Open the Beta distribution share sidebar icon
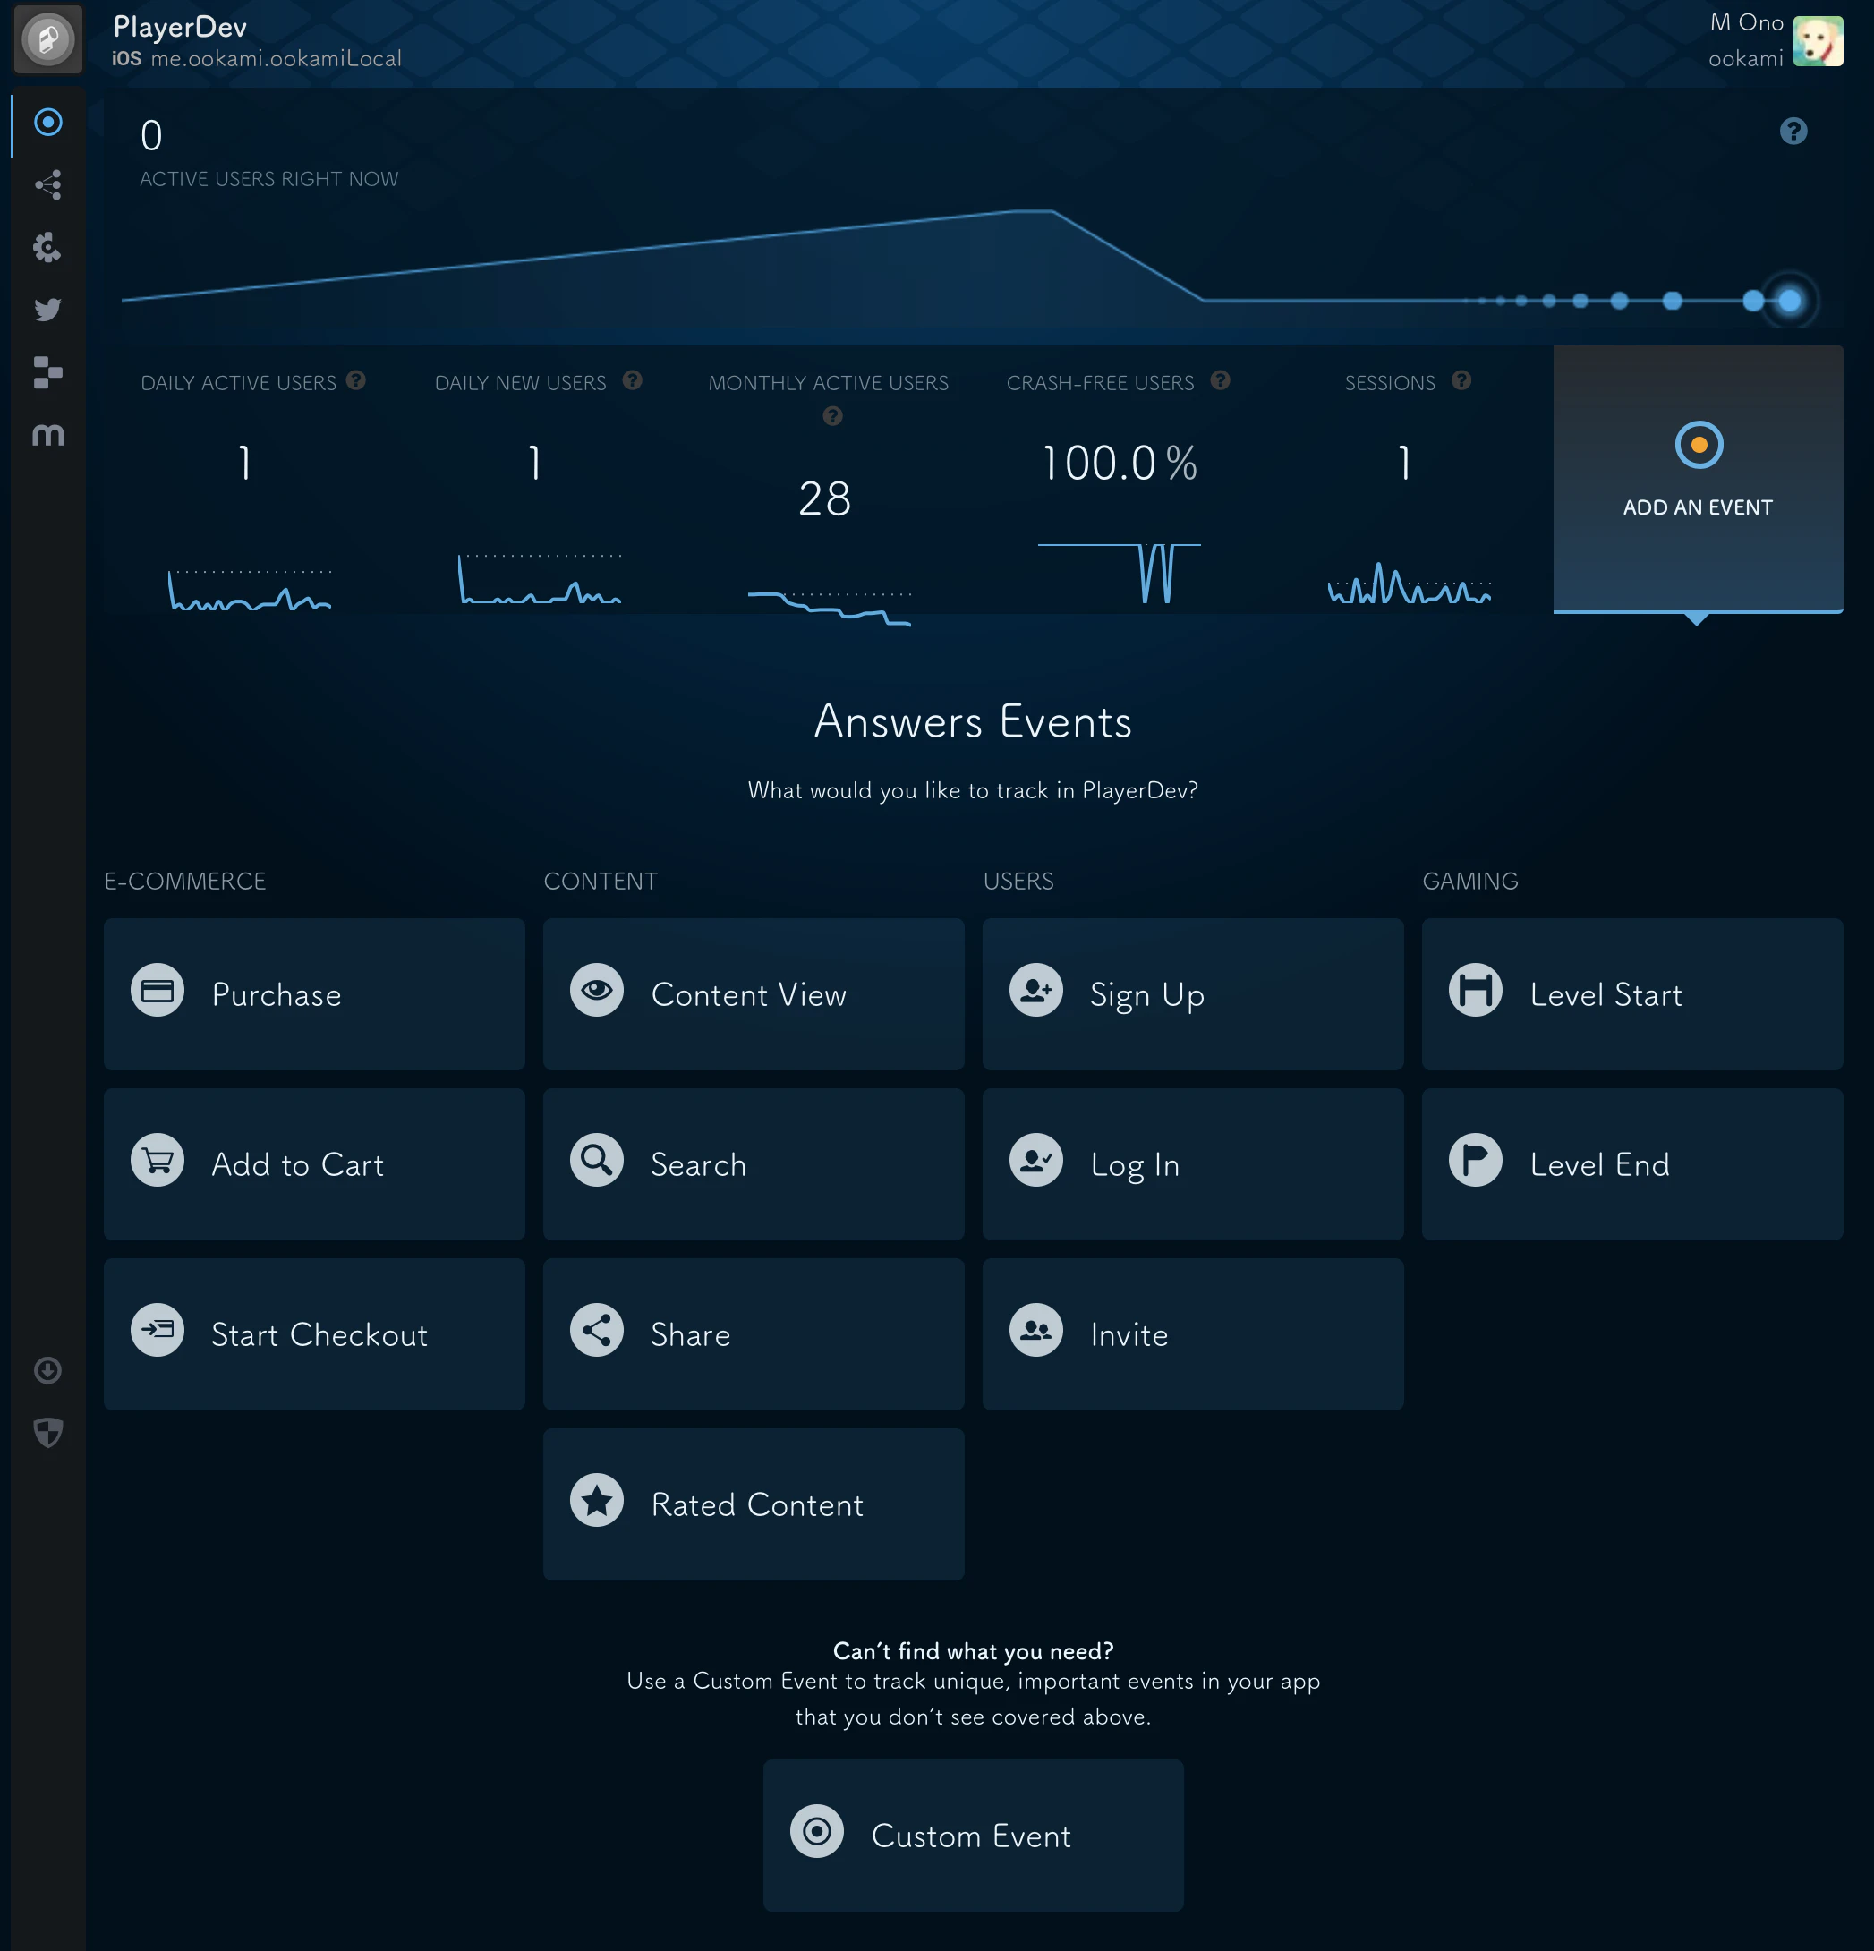 click(x=47, y=185)
